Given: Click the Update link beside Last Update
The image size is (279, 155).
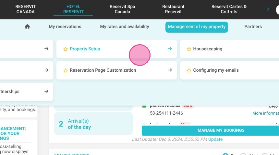Looking at the screenshot, I should pos(215,139).
